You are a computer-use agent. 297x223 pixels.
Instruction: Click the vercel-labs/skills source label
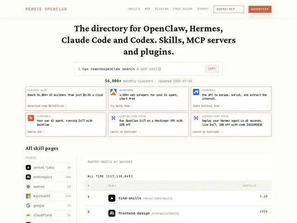pyautogui.click(x=158, y=198)
